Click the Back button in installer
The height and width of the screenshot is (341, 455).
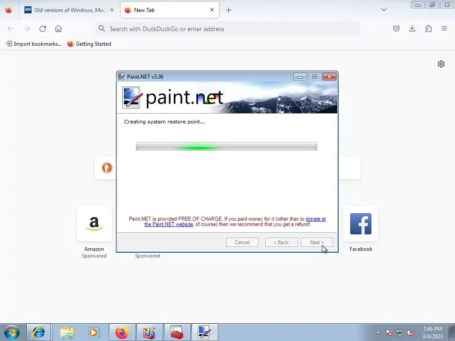pos(281,242)
